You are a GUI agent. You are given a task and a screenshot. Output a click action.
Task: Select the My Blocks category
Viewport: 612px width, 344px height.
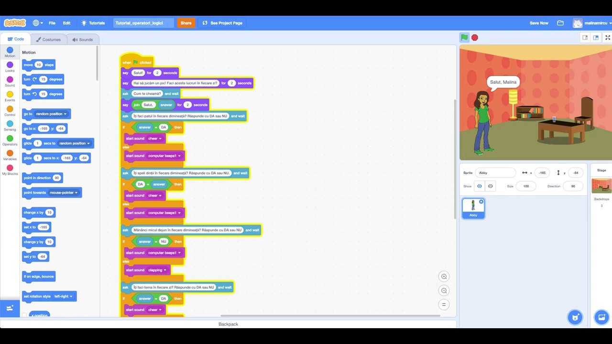point(10,171)
